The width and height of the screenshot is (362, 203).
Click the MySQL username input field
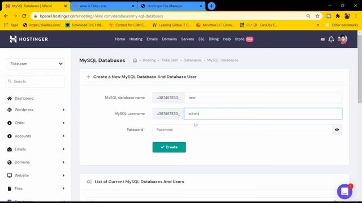pos(263,114)
